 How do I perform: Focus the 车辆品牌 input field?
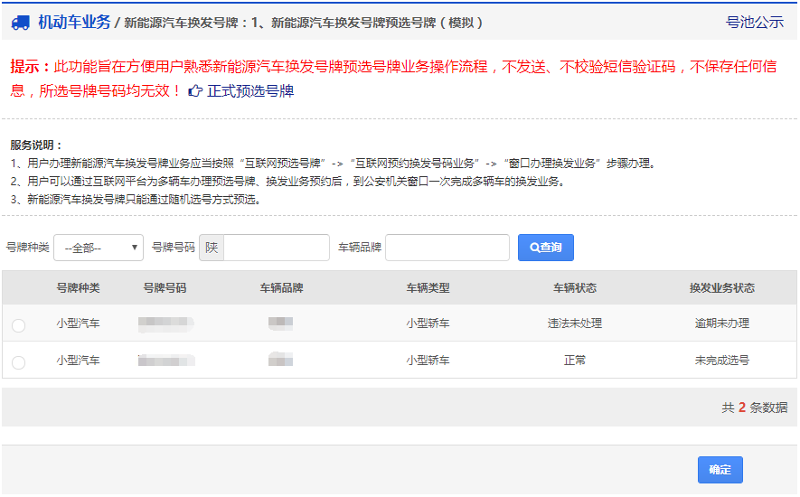pos(447,248)
